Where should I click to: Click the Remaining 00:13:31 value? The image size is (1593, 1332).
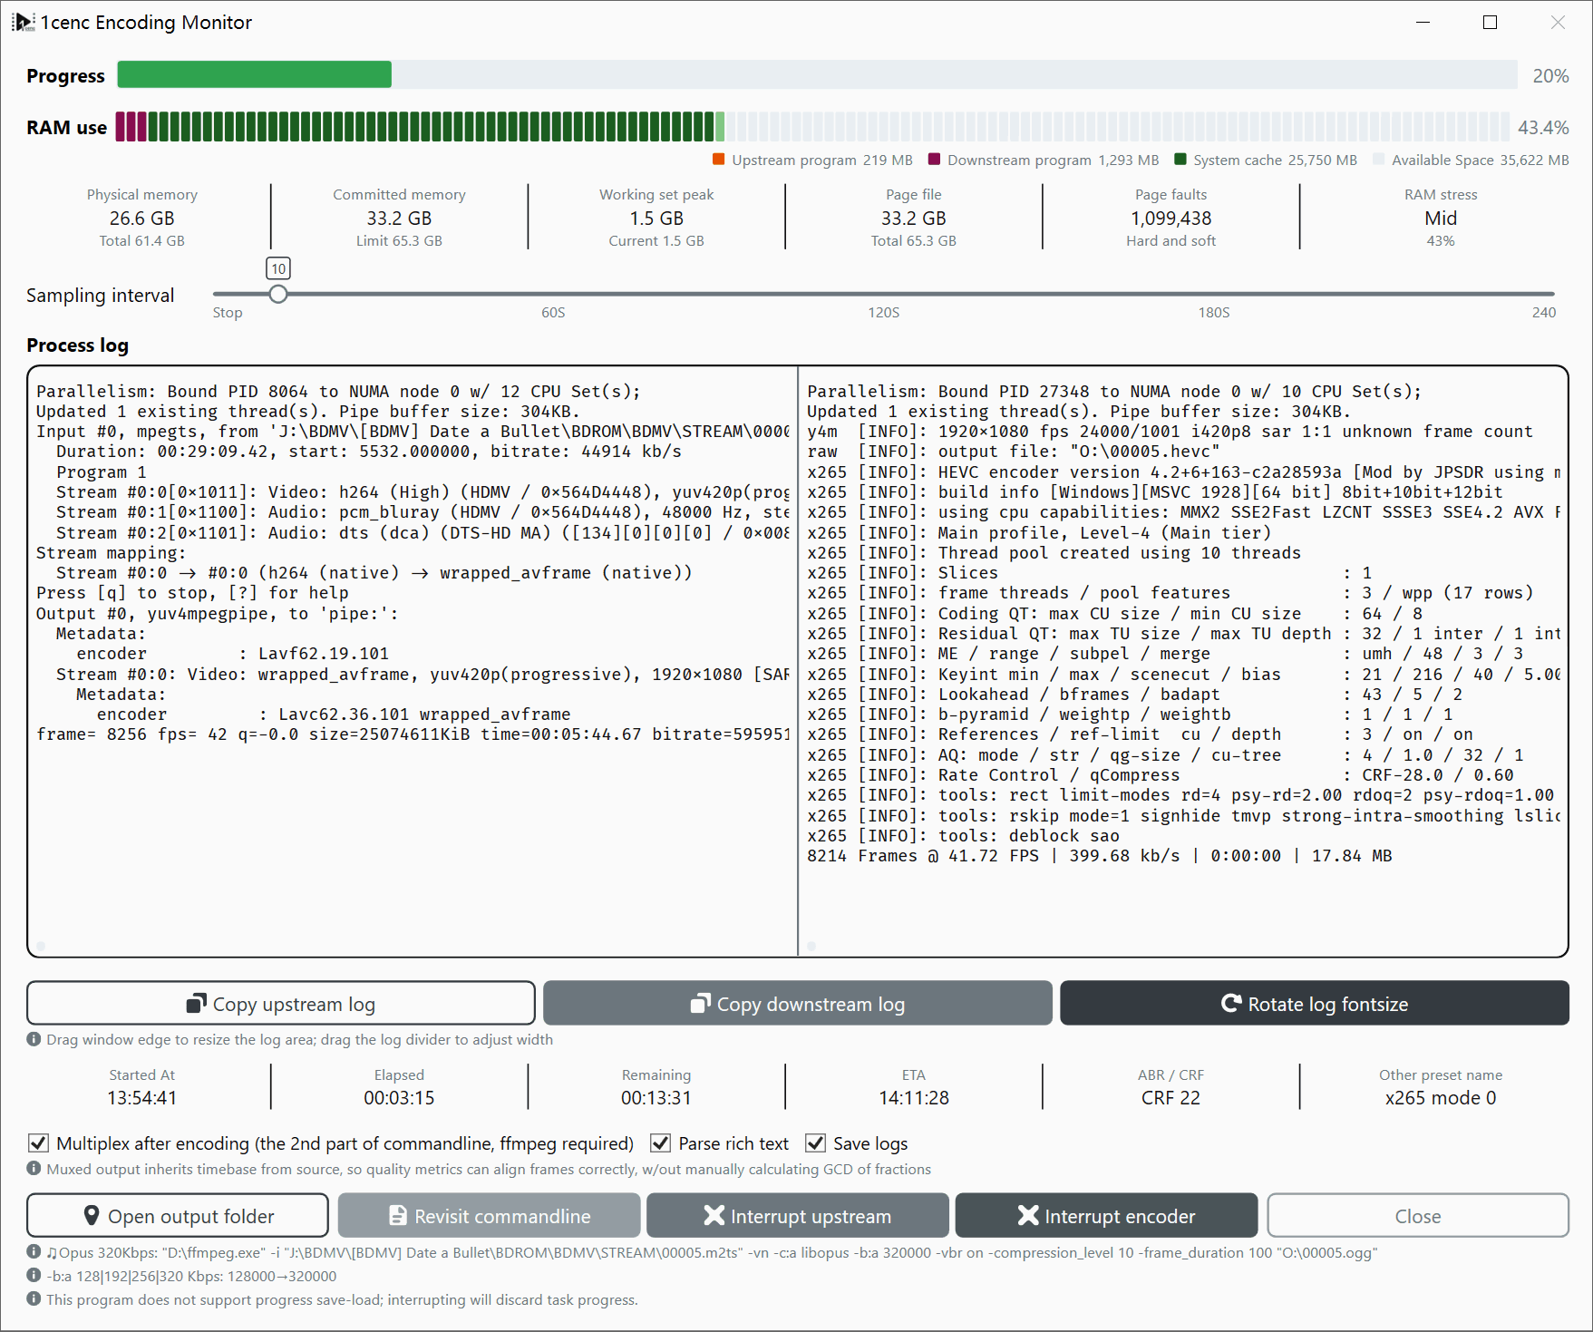click(x=656, y=1098)
